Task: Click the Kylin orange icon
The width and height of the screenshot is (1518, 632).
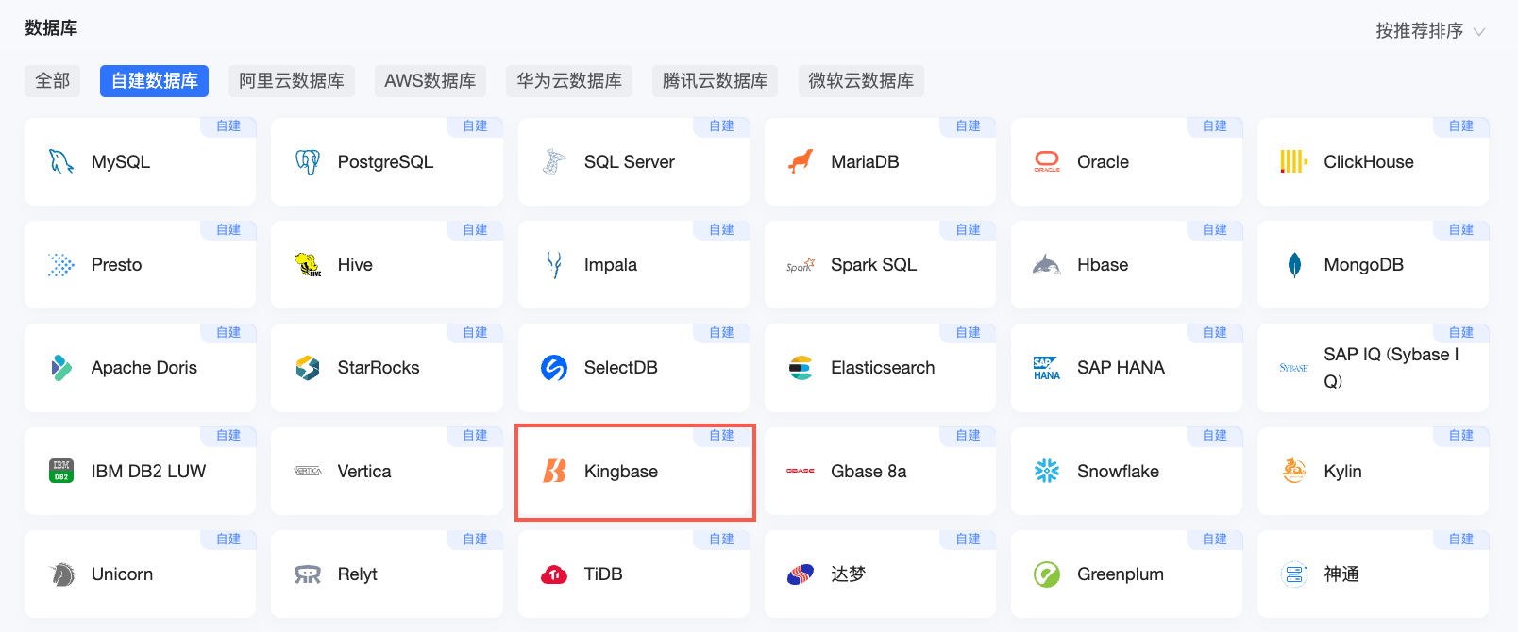Action: click(x=1293, y=470)
